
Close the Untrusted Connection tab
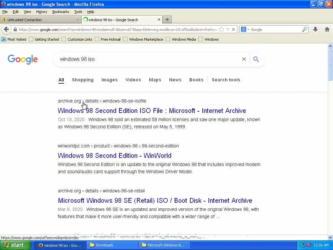point(78,20)
